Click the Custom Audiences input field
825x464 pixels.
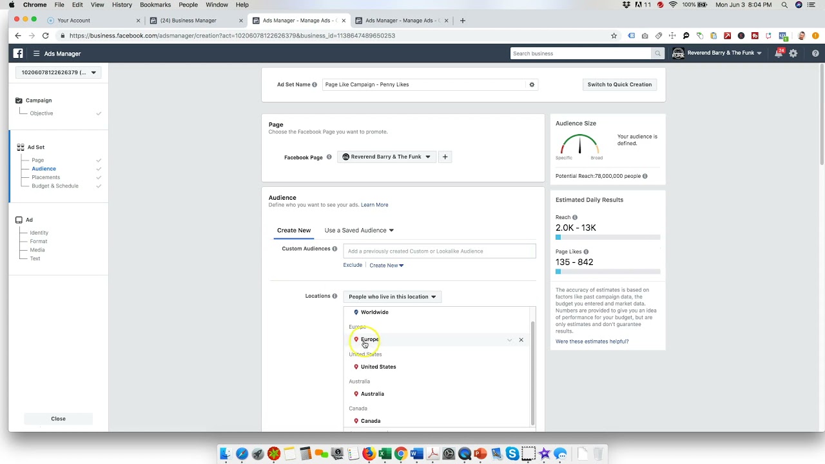tap(440, 251)
